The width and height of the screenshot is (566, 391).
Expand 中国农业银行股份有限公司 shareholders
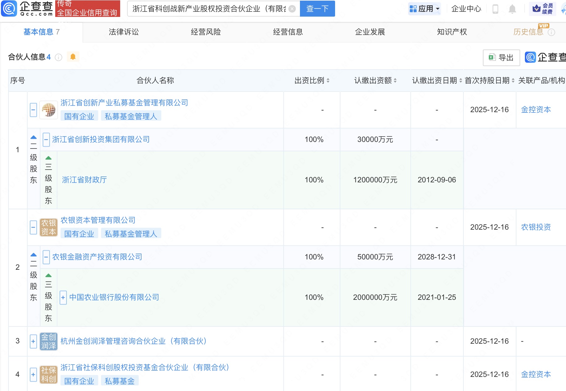point(63,297)
